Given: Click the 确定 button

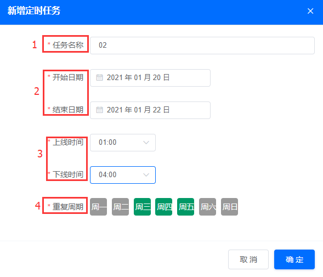Looking at the screenshot, I should tap(294, 259).
